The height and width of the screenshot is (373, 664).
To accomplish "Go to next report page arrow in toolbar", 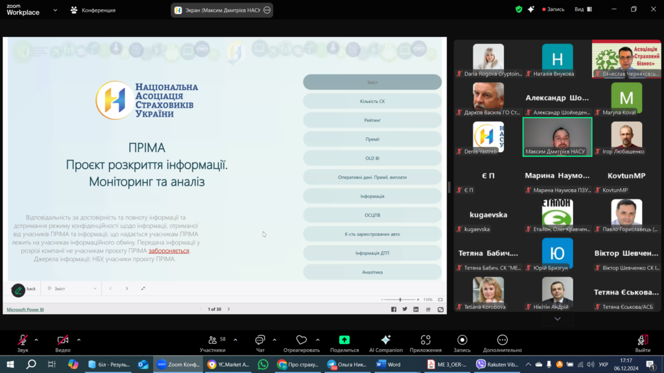I will pyautogui.click(x=126, y=289).
